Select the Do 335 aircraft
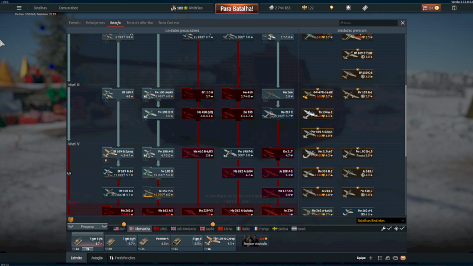Viewport: 473px width, 266px height. click(x=238, y=113)
